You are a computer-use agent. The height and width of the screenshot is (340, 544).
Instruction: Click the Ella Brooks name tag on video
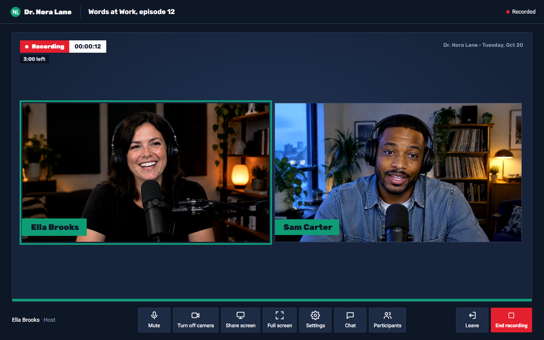coord(54,227)
